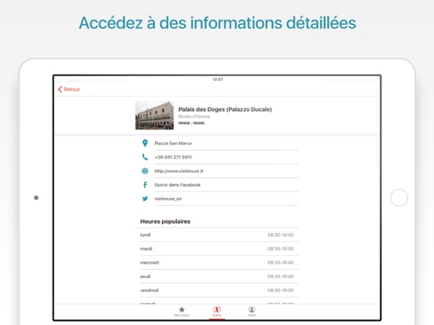
Task: Click the 08:30-19:00 hours for mercredi
Action: coord(281,262)
